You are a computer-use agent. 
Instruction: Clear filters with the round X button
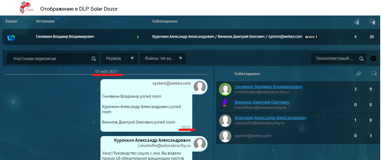(373, 58)
